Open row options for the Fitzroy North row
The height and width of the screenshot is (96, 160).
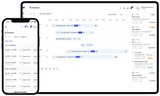coord(47,57)
